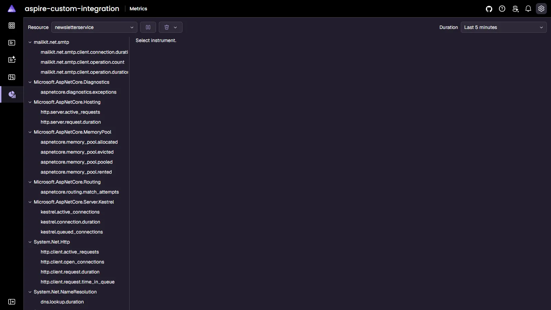
Task: Click the Aspire logo icon
Action: point(12,9)
